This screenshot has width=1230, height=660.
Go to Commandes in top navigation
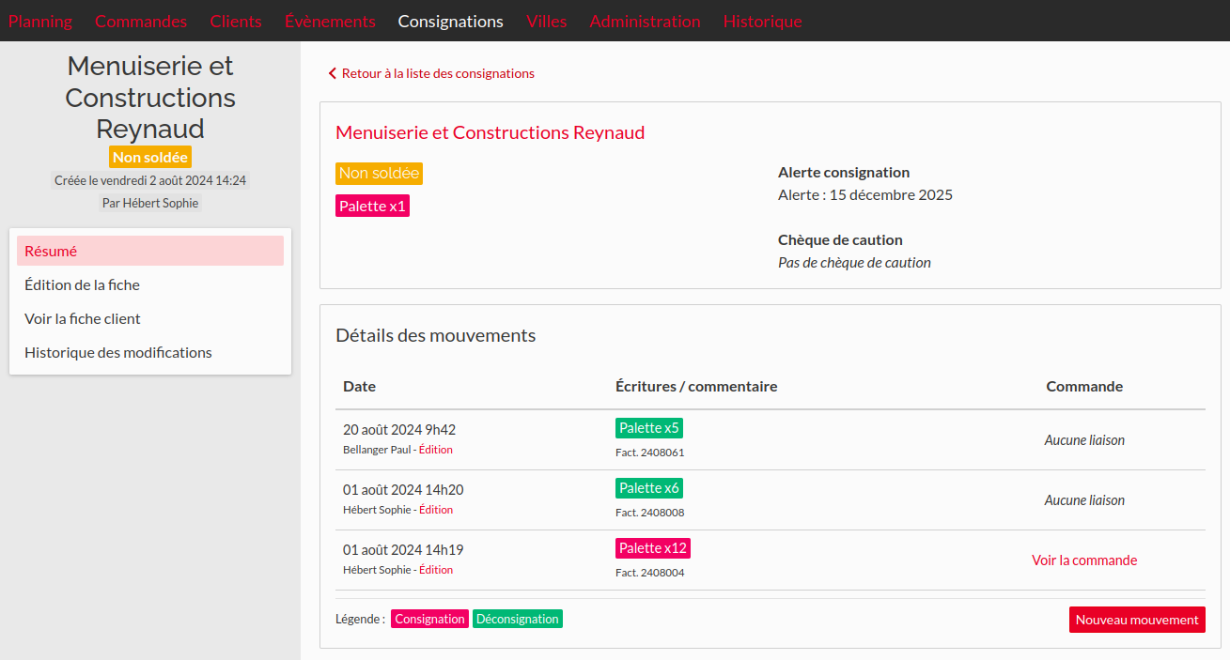tap(141, 21)
